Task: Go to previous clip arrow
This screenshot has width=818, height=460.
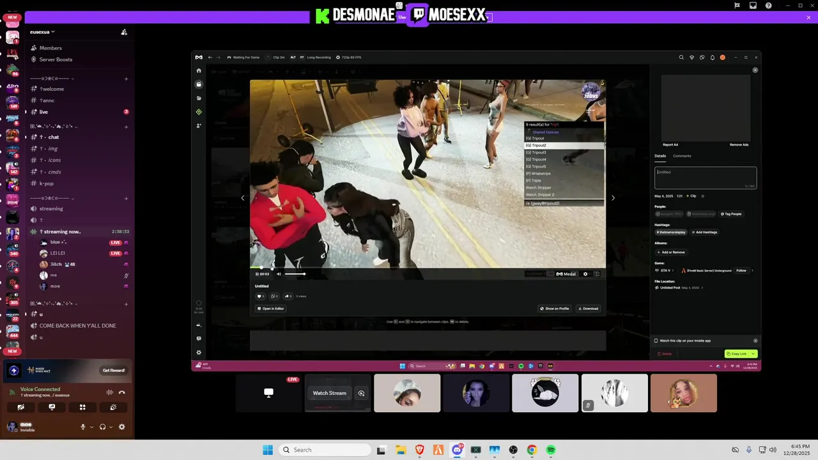Action: pos(242,197)
